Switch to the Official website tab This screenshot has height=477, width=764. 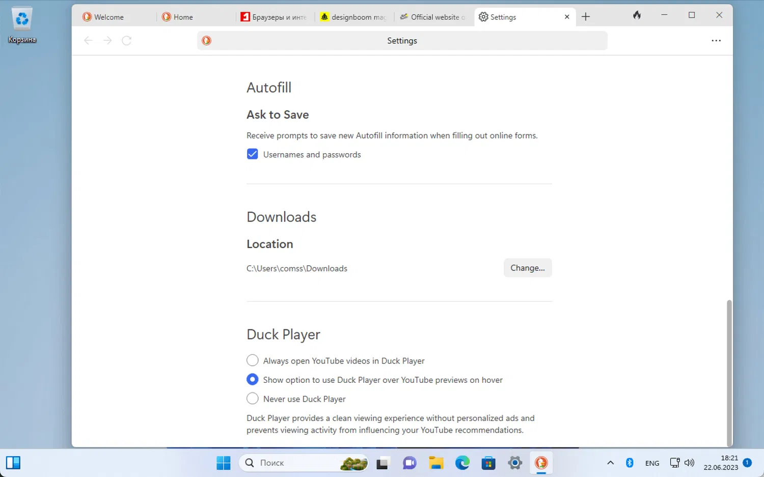(x=433, y=17)
